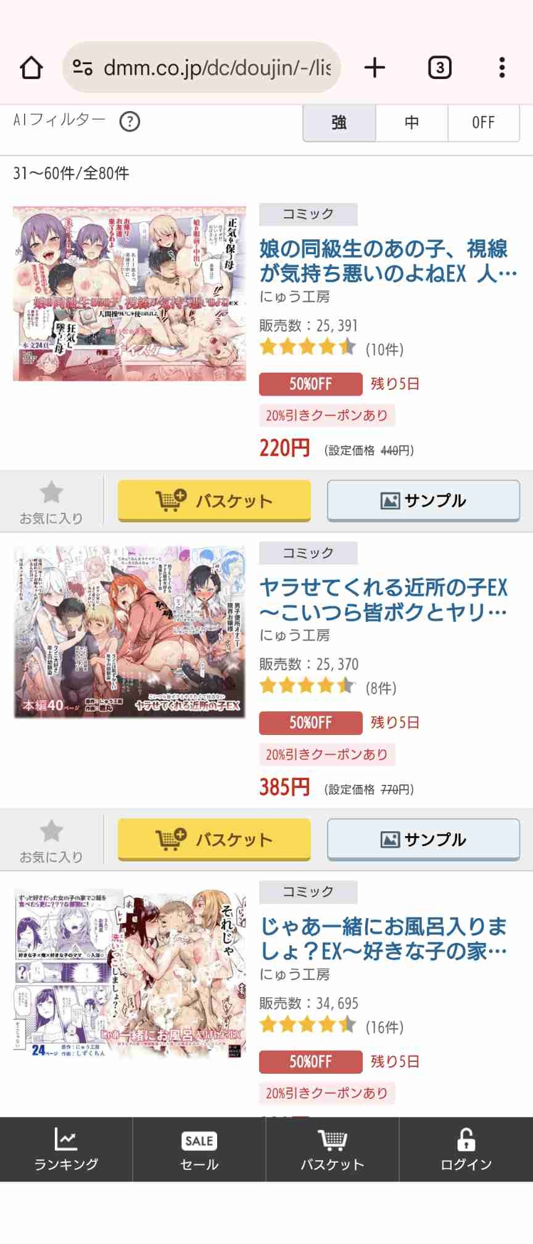Open the ランキング tab in the bottom bar
The width and height of the screenshot is (533, 1244).
click(66, 1149)
